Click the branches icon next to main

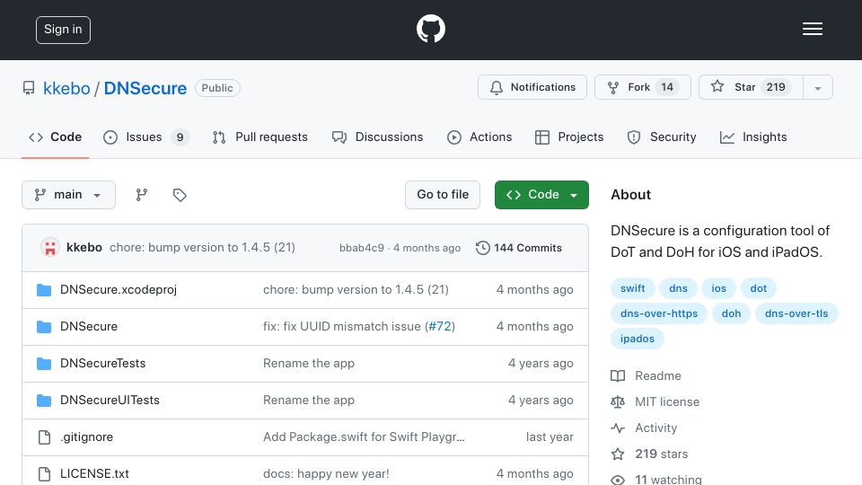pos(142,195)
